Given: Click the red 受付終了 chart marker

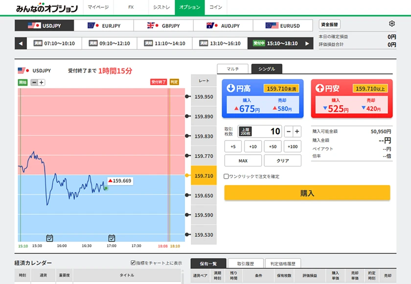Looking at the screenshot, I should 159,82.
